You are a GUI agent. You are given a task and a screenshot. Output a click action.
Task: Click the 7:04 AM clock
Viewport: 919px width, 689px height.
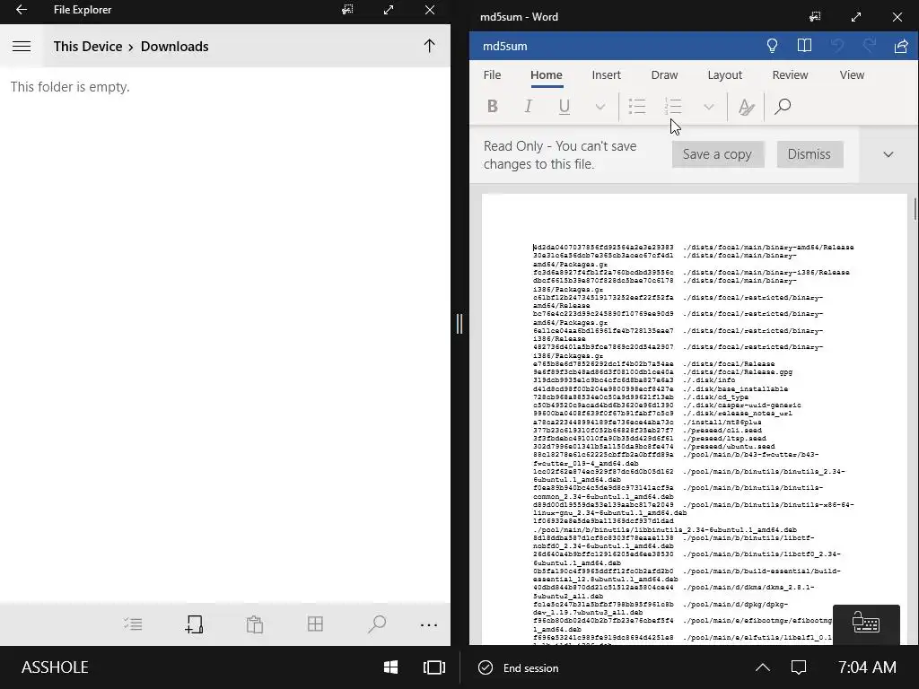[867, 667]
